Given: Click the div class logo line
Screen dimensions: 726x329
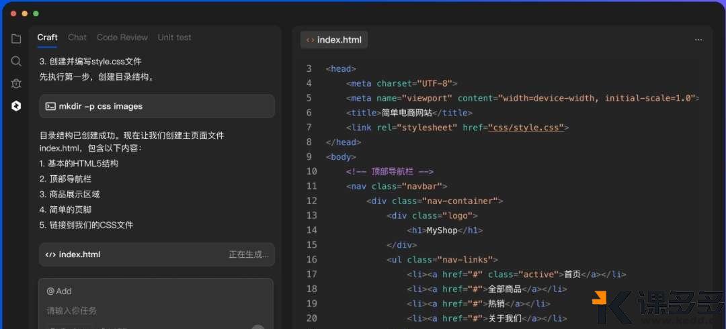Looking at the screenshot, I should [x=432, y=215].
